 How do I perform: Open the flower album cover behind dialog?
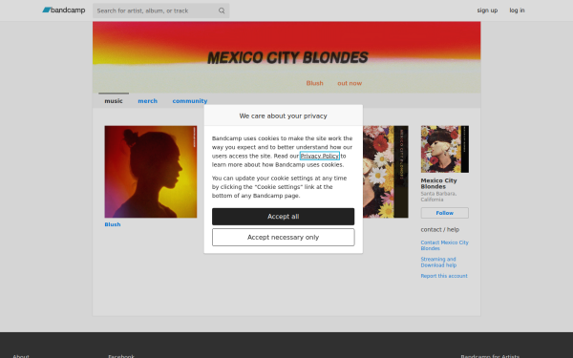386,172
